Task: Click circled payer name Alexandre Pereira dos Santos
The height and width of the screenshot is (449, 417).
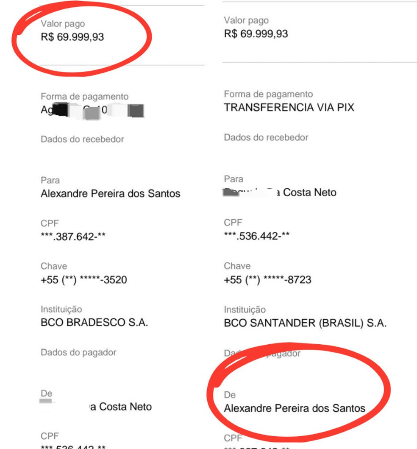Action: tap(294, 409)
